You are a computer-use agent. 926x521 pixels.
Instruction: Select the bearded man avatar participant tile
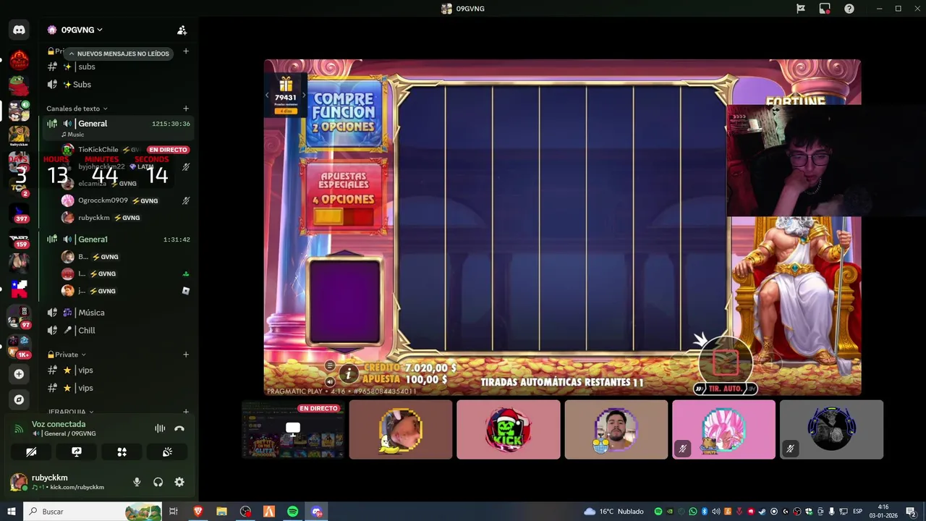click(x=616, y=430)
